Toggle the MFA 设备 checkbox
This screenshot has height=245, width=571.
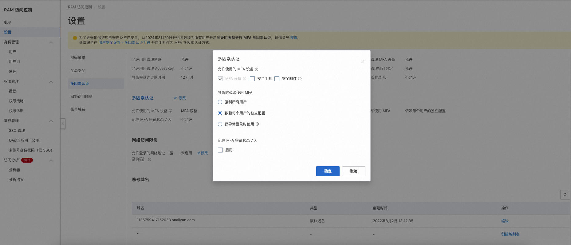(220, 79)
